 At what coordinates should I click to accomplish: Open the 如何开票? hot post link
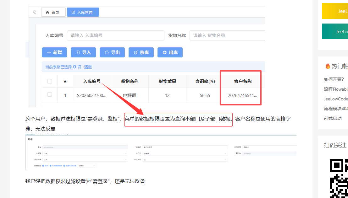(x=334, y=79)
